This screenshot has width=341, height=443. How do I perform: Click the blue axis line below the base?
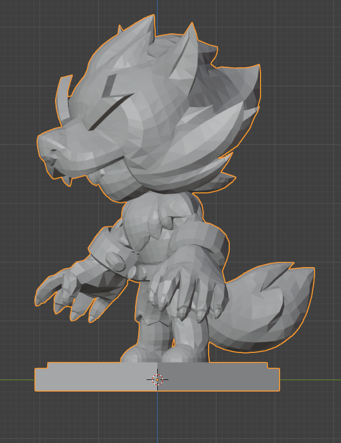click(157, 419)
